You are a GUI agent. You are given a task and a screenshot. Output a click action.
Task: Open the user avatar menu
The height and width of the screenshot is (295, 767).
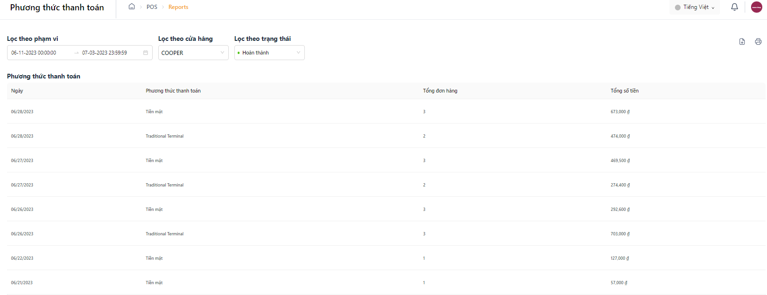(757, 7)
